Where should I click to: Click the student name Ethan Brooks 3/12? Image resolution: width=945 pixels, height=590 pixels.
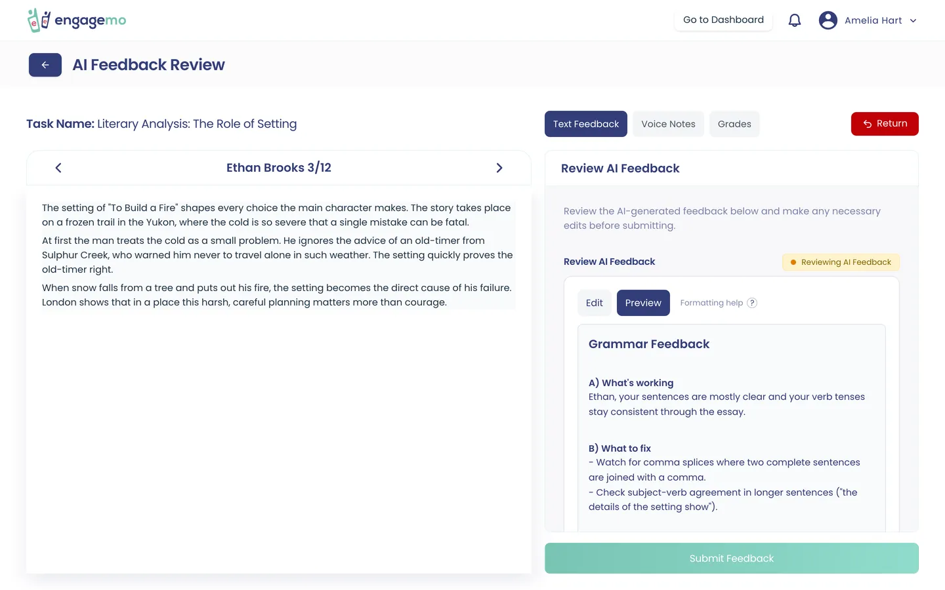[279, 168]
